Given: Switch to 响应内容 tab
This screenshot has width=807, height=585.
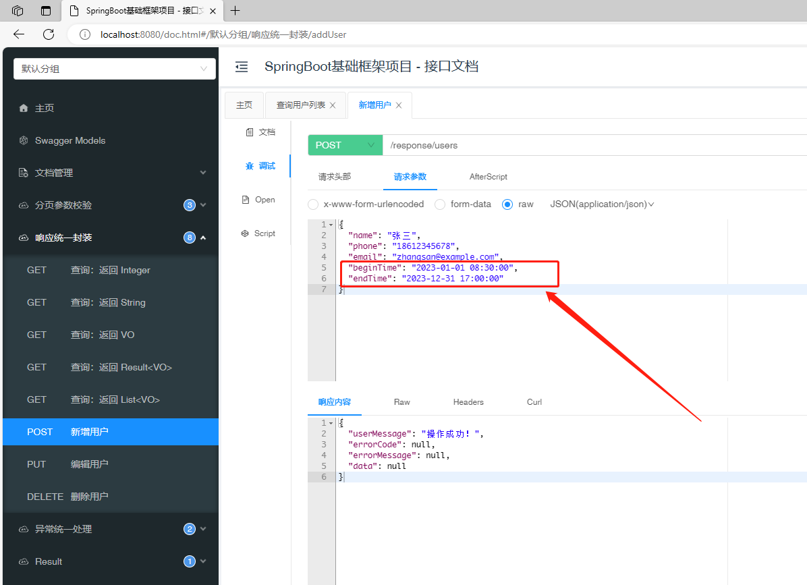Looking at the screenshot, I should pos(335,402).
